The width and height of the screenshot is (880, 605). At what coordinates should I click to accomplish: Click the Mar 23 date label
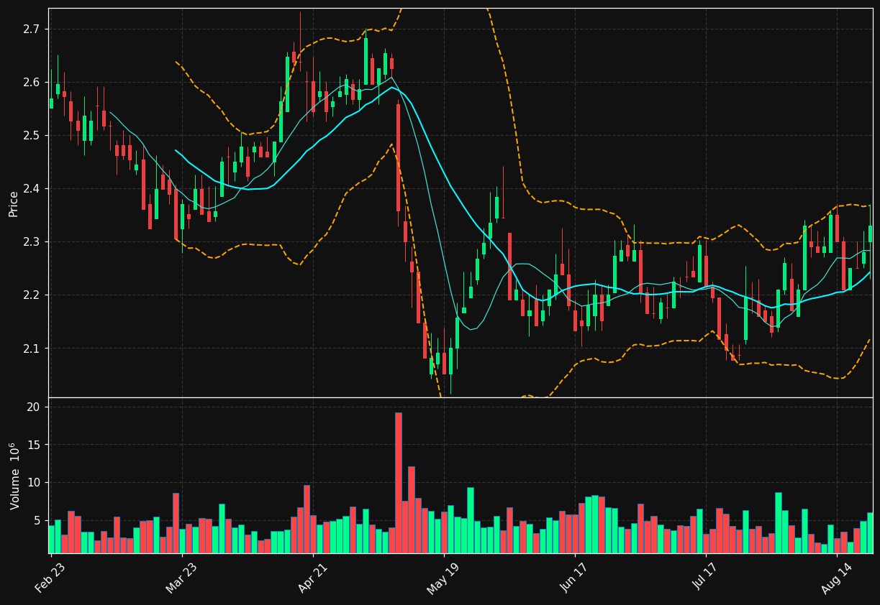coord(181,577)
